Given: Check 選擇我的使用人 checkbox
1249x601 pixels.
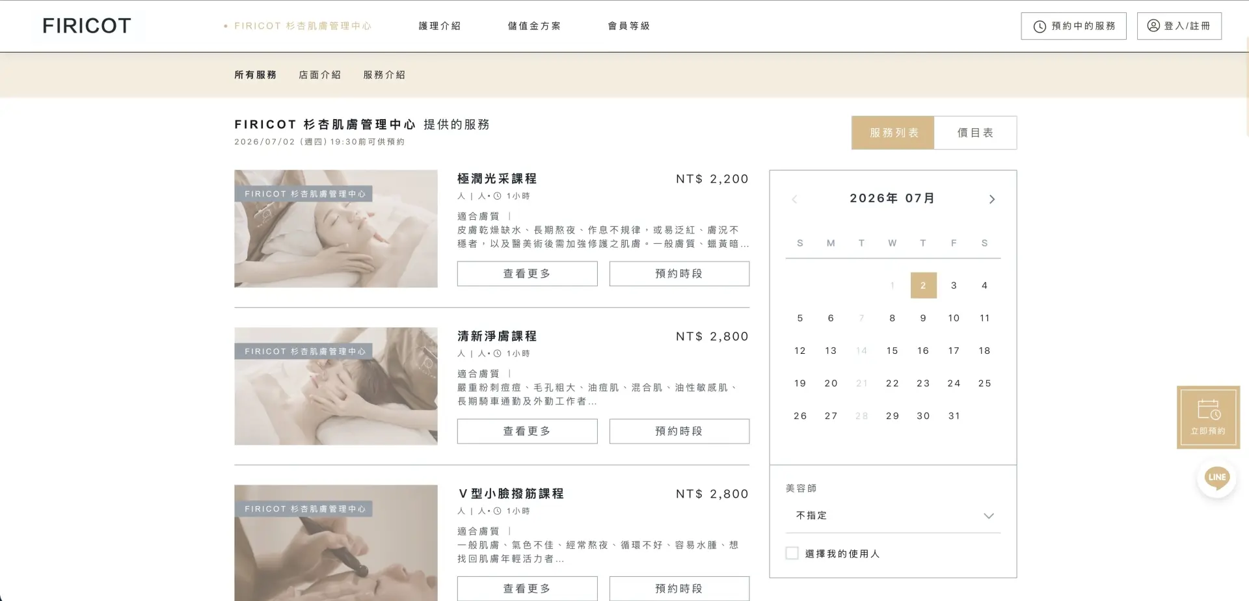Looking at the screenshot, I should [792, 554].
